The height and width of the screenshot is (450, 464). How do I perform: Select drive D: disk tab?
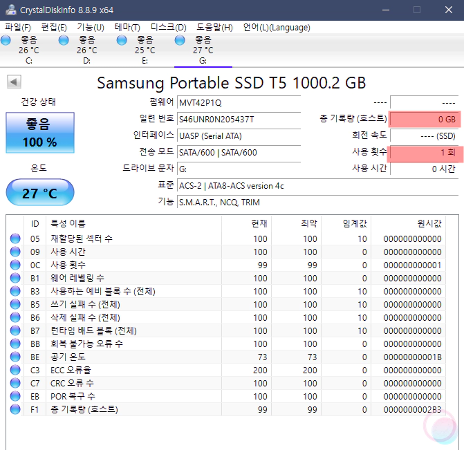tap(87, 50)
